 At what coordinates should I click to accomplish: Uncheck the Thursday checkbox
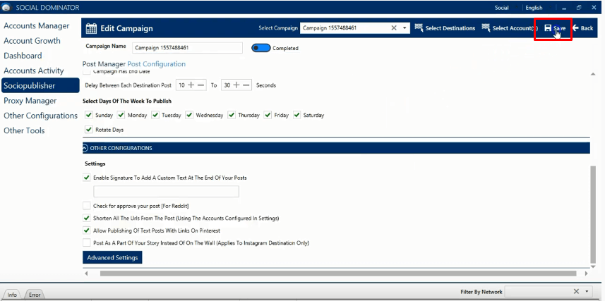(x=232, y=115)
